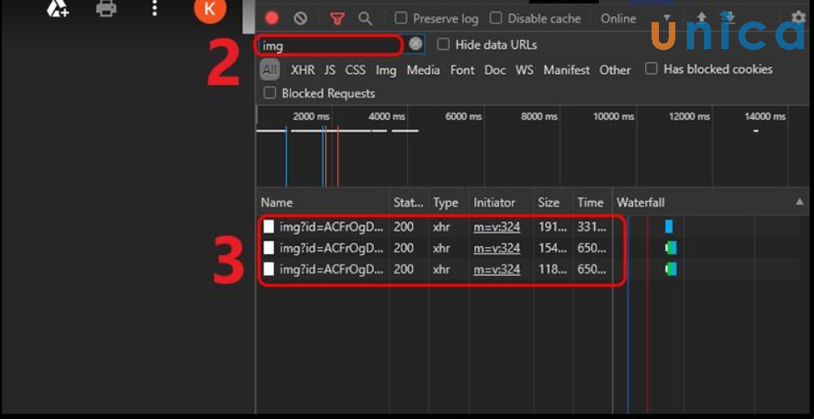Viewport: 814px width, 419px height.
Task: Sort by the Initiator column header
Action: pos(501,203)
